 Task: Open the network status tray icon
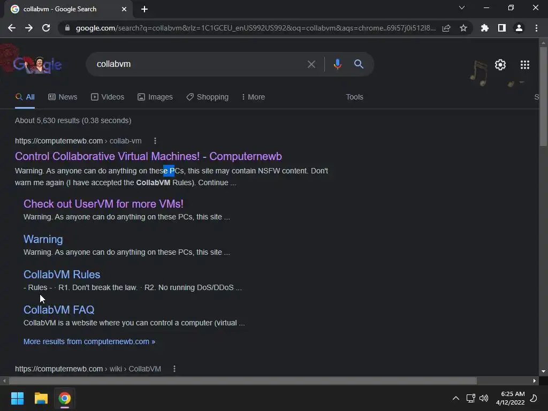click(470, 398)
